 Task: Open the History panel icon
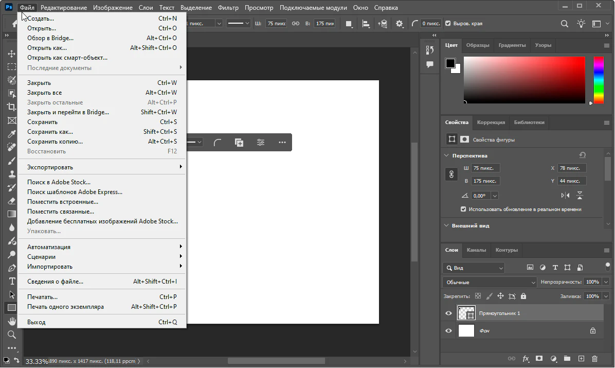coord(430,50)
